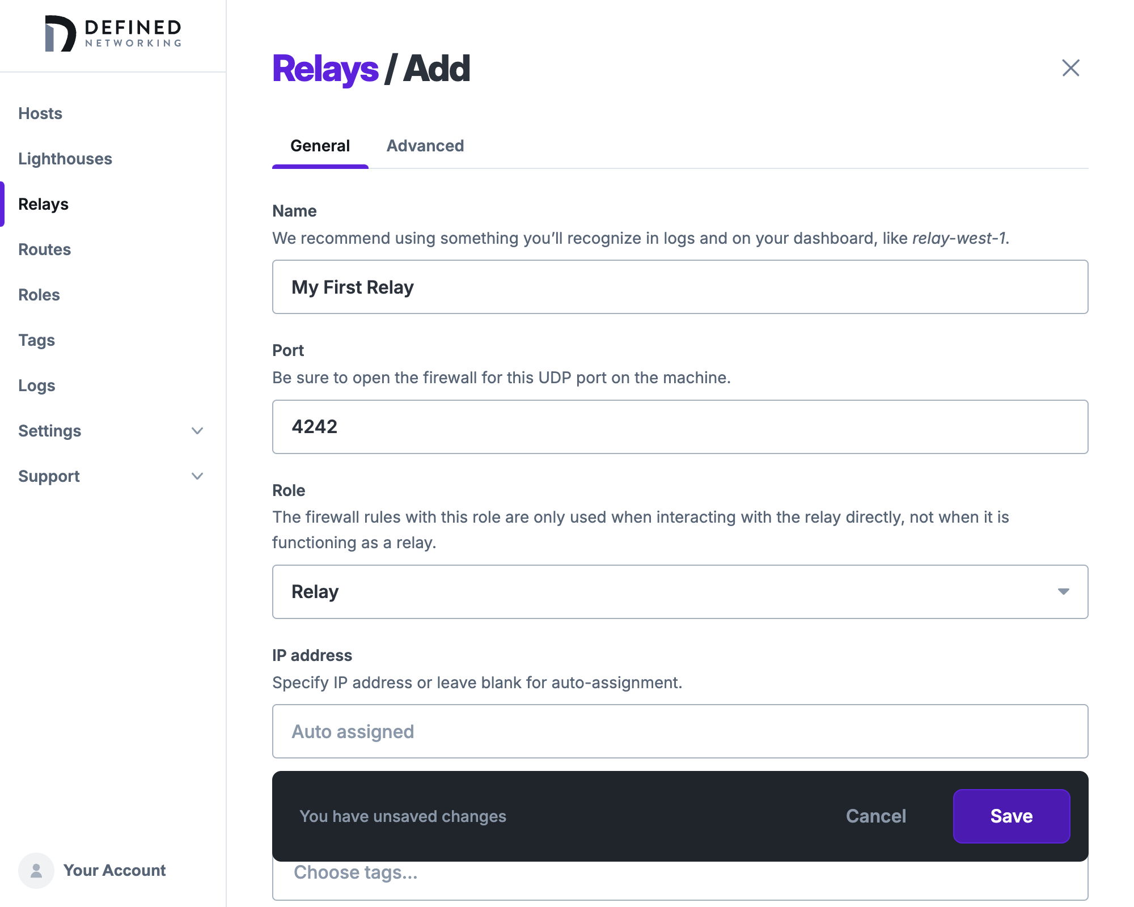Viewport: 1134px width, 907px height.
Task: Click the Roles navigation icon
Action: (39, 294)
